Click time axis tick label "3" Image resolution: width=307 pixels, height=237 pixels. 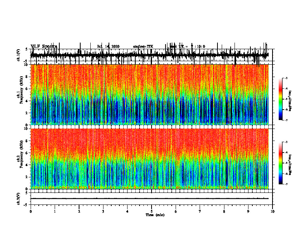coord(103,211)
